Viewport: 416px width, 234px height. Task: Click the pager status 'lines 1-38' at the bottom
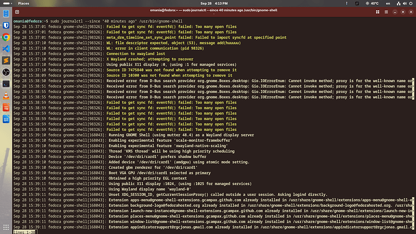point(24,232)
